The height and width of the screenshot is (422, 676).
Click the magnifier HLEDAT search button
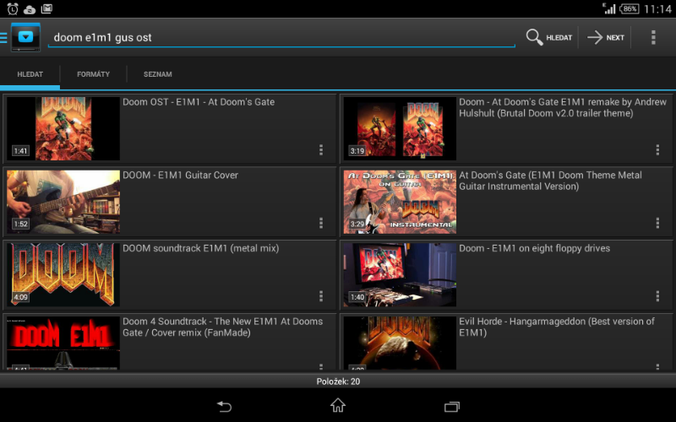click(x=549, y=37)
